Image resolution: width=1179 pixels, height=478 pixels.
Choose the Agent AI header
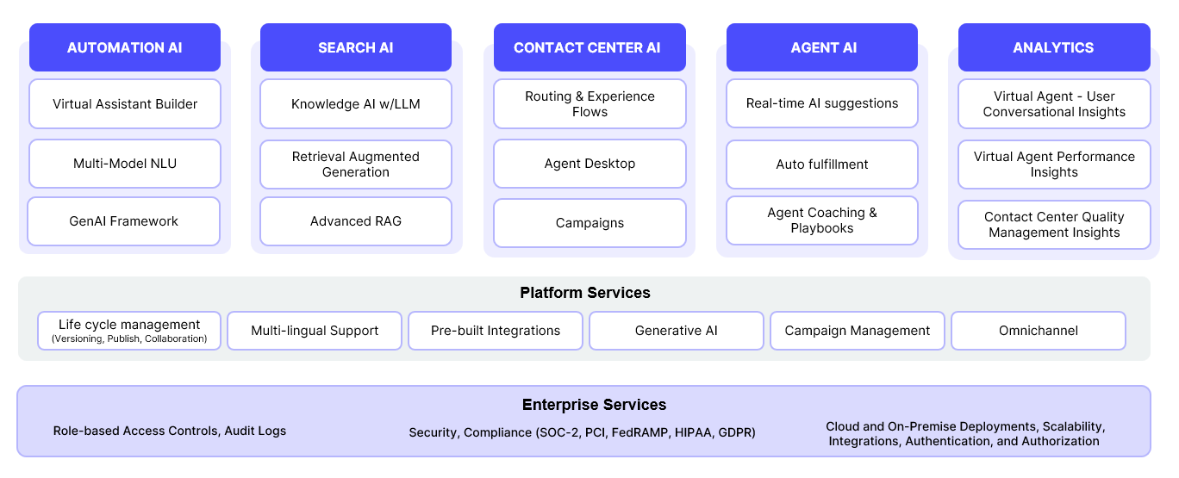coord(823,47)
